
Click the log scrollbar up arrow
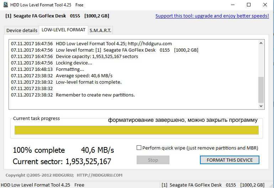[261, 43]
